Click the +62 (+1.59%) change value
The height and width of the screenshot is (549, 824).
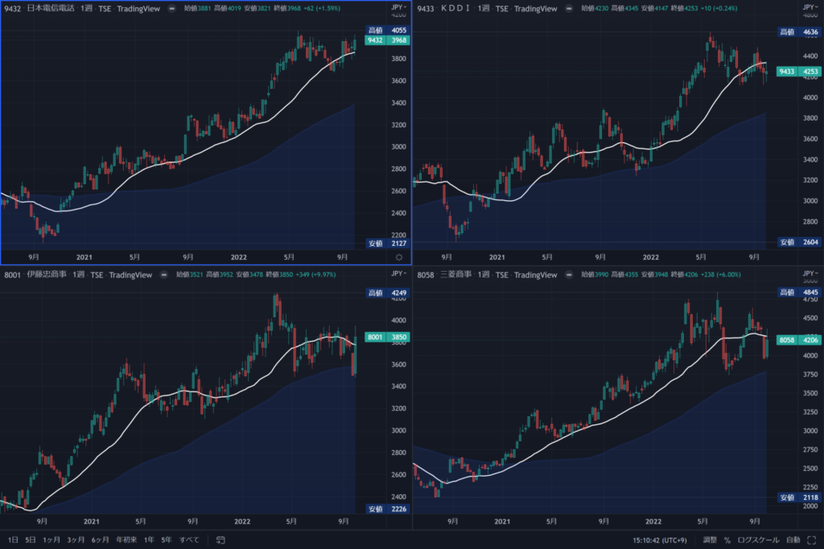pyautogui.click(x=322, y=8)
